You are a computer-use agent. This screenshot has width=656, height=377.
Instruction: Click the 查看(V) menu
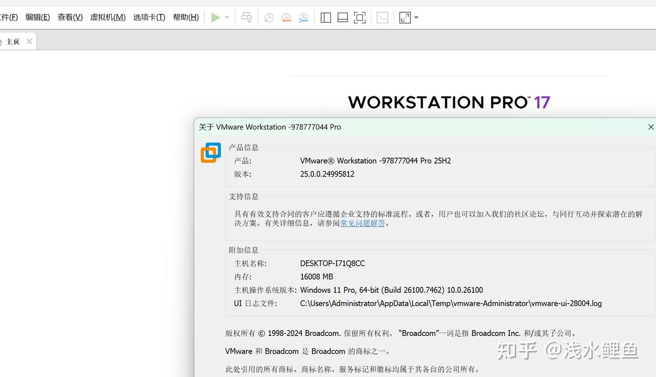pos(69,17)
